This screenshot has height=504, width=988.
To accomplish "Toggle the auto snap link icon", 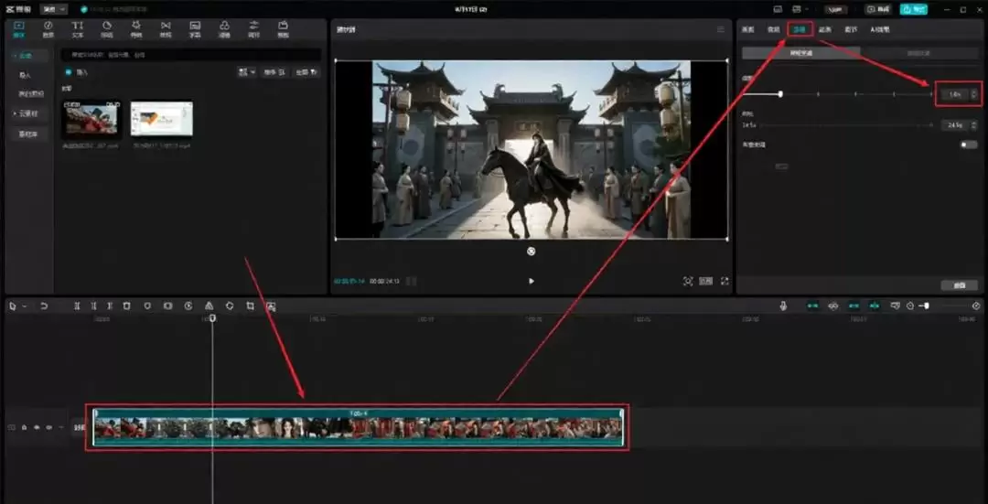I will point(833,306).
